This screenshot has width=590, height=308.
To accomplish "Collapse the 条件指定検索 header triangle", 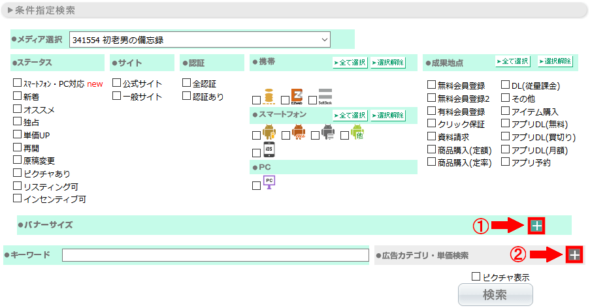I will click(10, 10).
